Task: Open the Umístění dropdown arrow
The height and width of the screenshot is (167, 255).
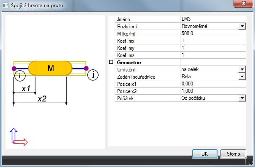Action: [242, 69]
